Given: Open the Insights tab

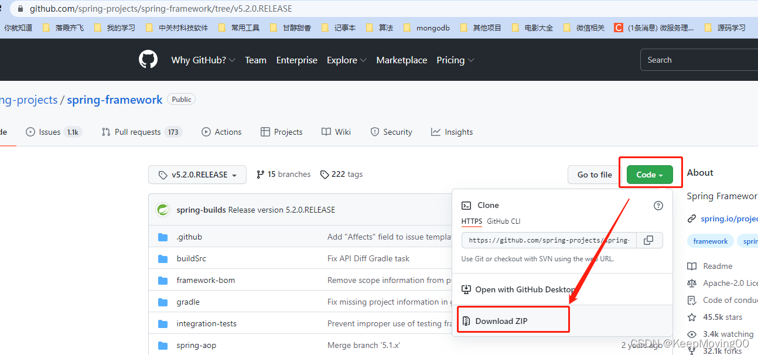Looking at the screenshot, I should (x=452, y=132).
